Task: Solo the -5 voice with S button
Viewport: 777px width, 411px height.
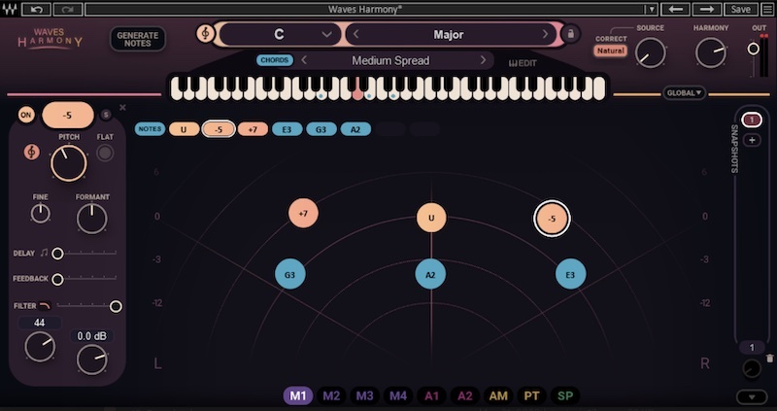Action: (x=106, y=115)
